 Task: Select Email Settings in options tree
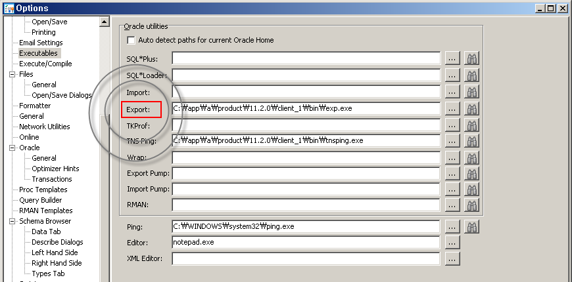click(x=41, y=43)
